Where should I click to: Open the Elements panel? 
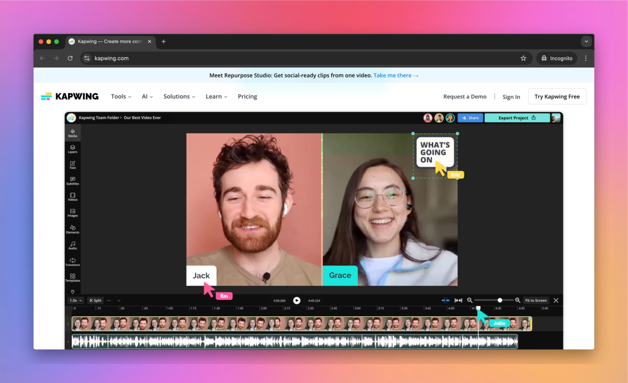73,229
